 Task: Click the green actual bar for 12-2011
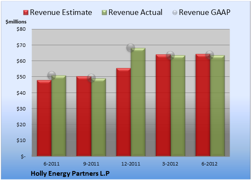pos(138,102)
